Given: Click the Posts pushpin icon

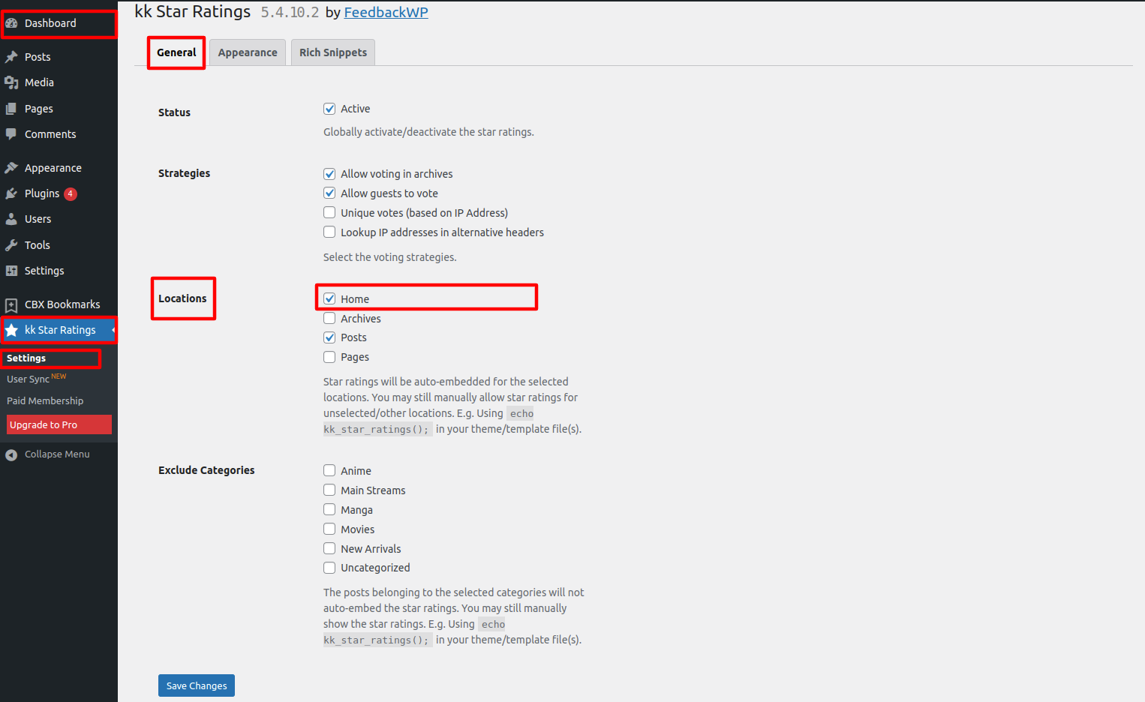Looking at the screenshot, I should pyautogui.click(x=12, y=57).
